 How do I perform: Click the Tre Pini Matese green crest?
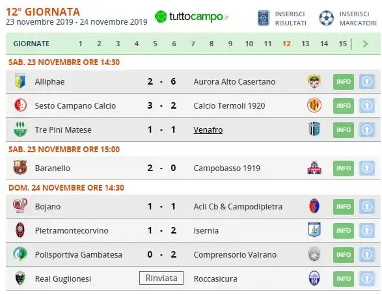click(20, 129)
